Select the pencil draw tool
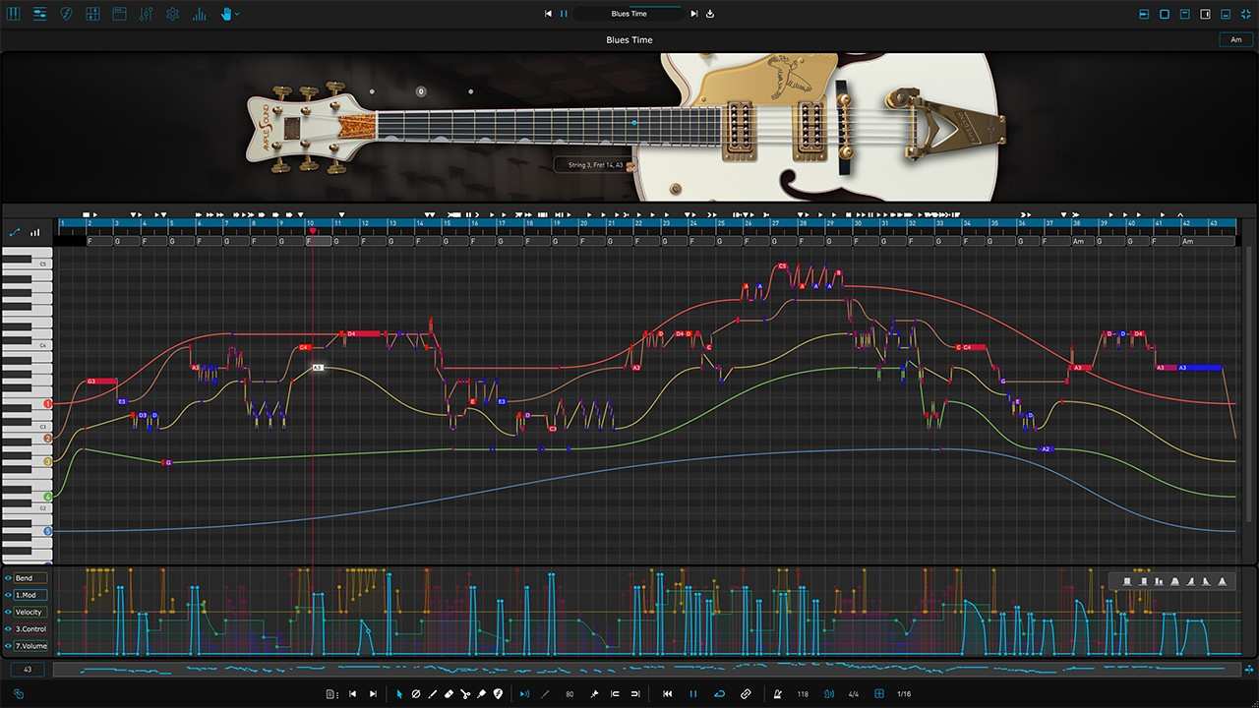The width and height of the screenshot is (1259, 708). click(432, 694)
